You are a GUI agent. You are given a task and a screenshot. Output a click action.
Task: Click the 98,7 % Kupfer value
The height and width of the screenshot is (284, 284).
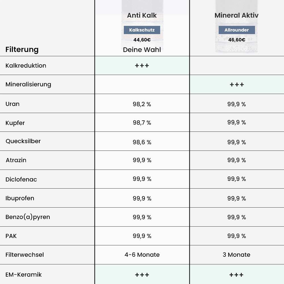pos(142,123)
